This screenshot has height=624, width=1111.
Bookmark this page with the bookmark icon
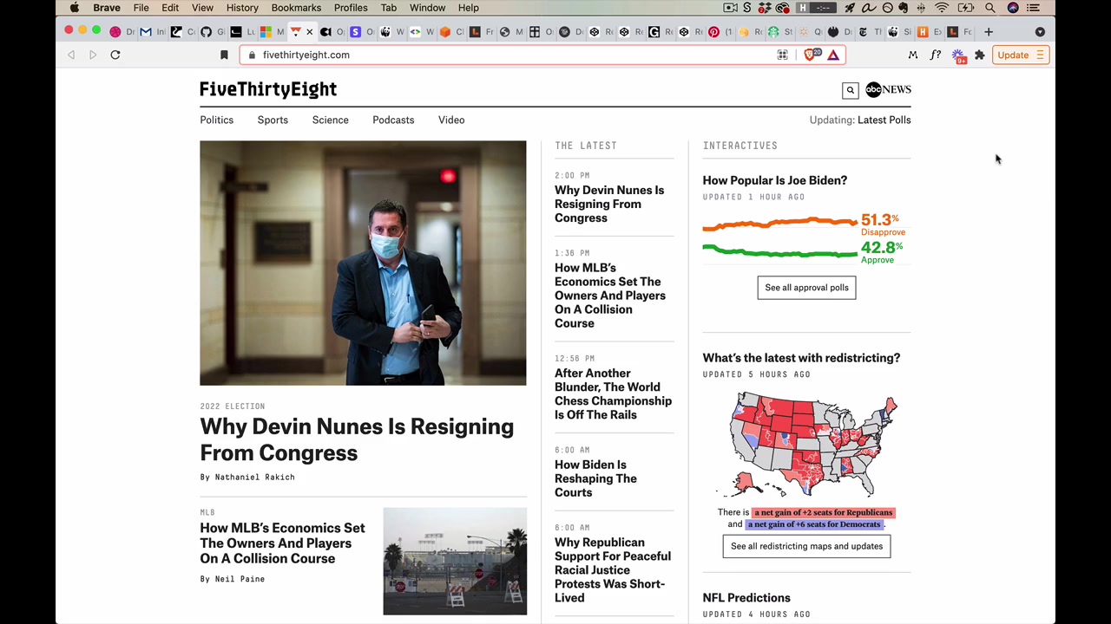pyautogui.click(x=224, y=55)
